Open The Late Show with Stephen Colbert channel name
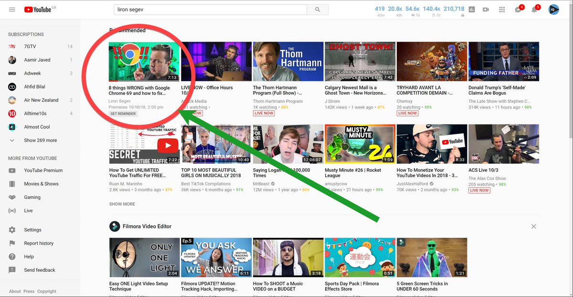This screenshot has width=573, height=297. coord(499,101)
